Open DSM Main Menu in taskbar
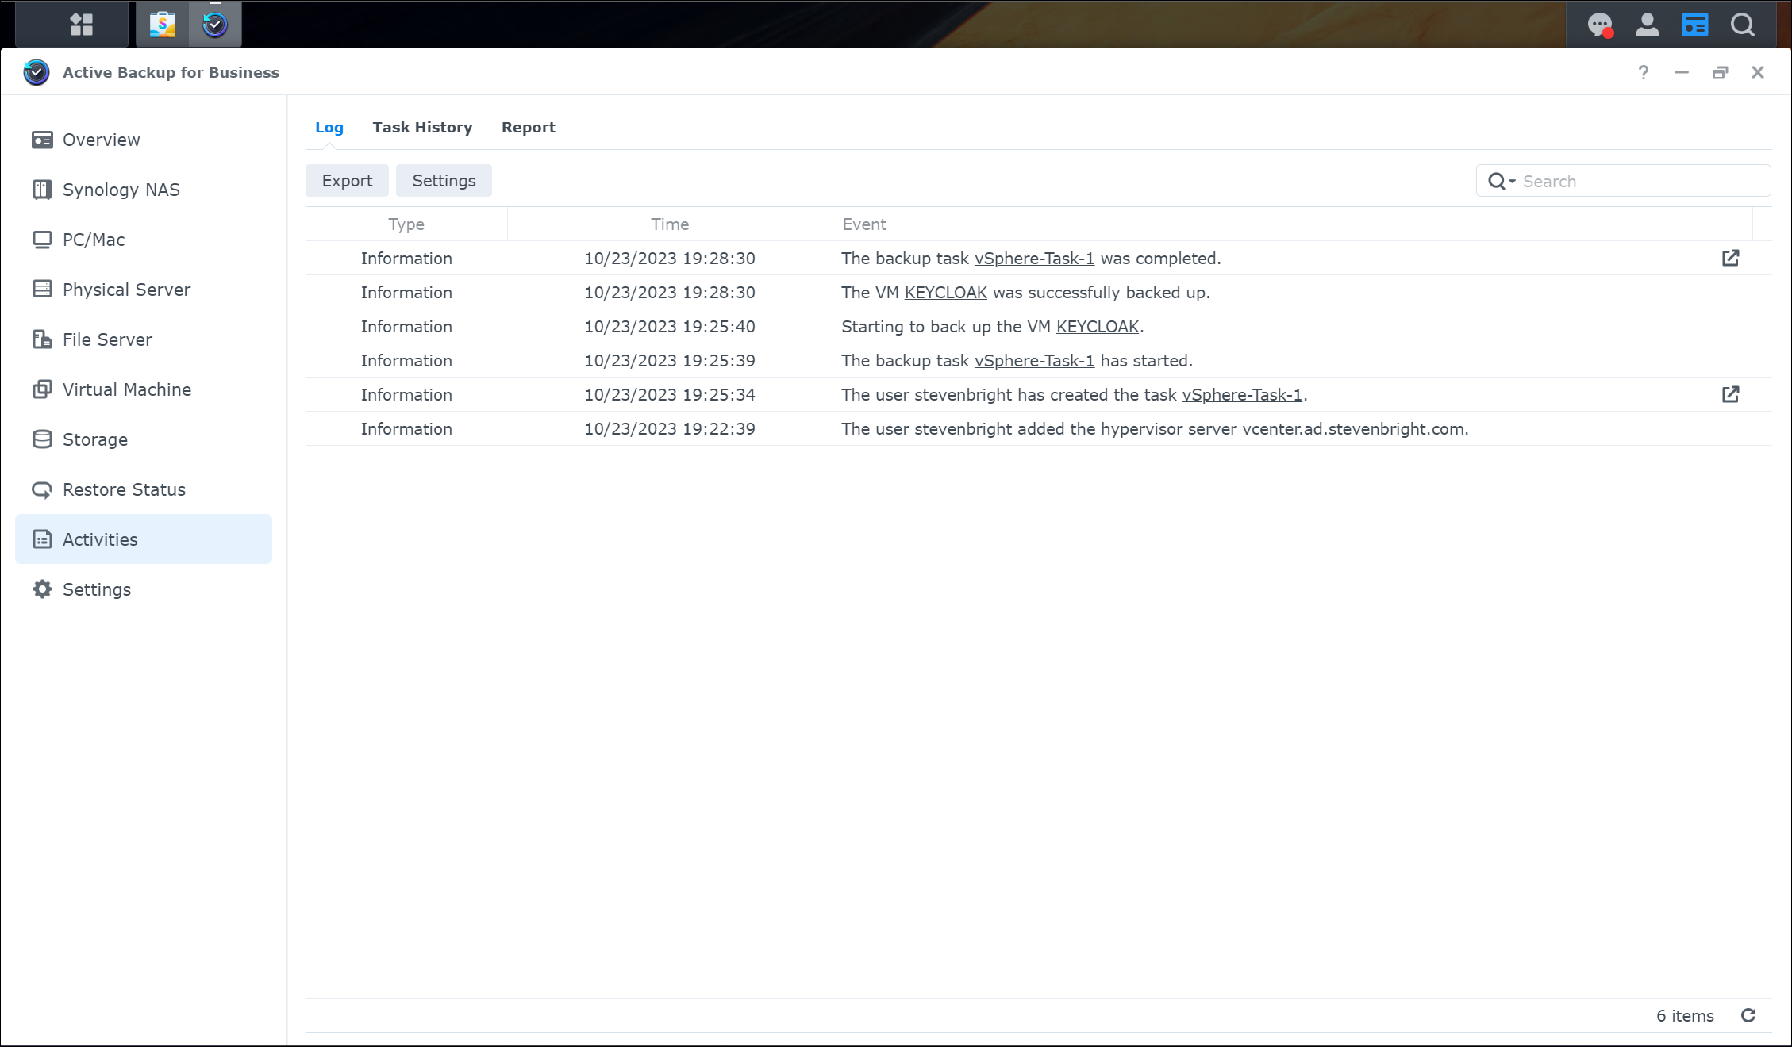The height and width of the screenshot is (1047, 1792). tap(81, 24)
